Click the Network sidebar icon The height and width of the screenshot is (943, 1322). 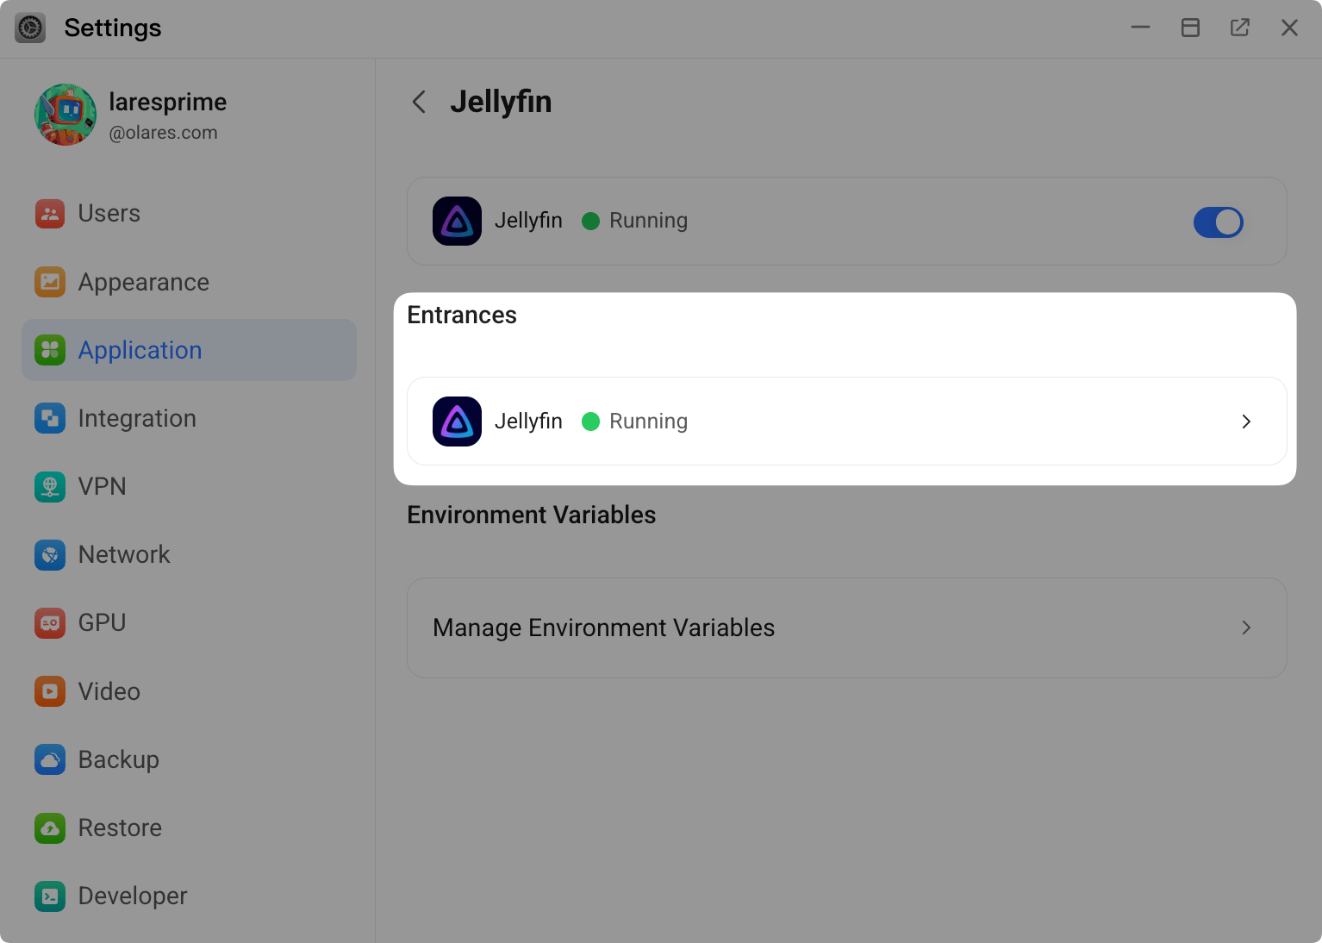point(50,555)
